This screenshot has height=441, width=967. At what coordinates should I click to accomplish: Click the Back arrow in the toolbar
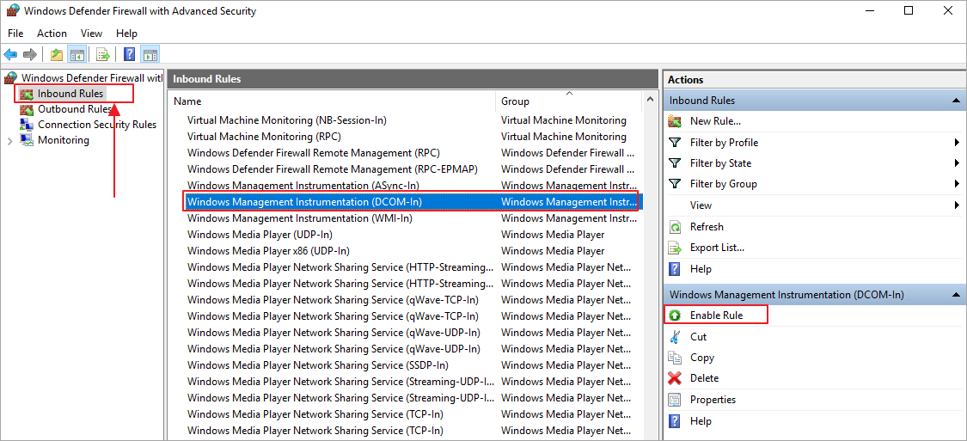click(x=10, y=55)
